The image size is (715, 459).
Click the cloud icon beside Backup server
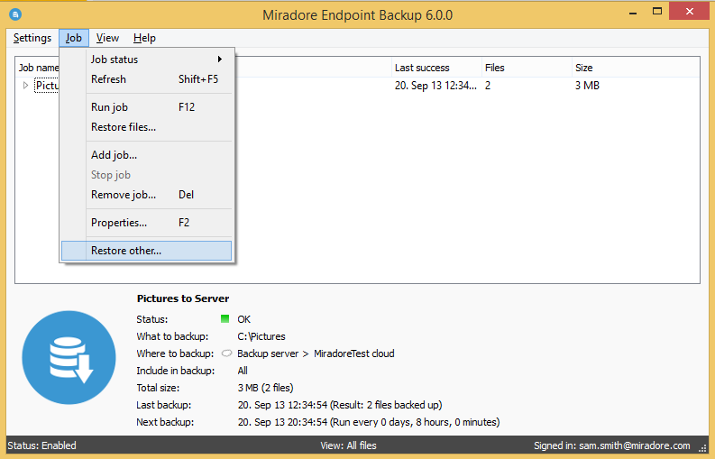tap(226, 353)
